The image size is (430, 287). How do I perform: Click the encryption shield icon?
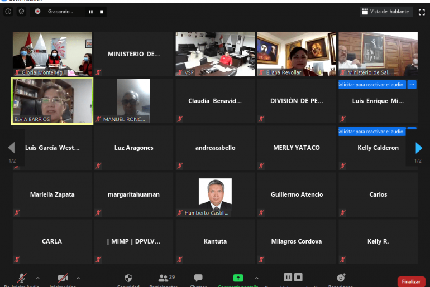[x=21, y=11]
